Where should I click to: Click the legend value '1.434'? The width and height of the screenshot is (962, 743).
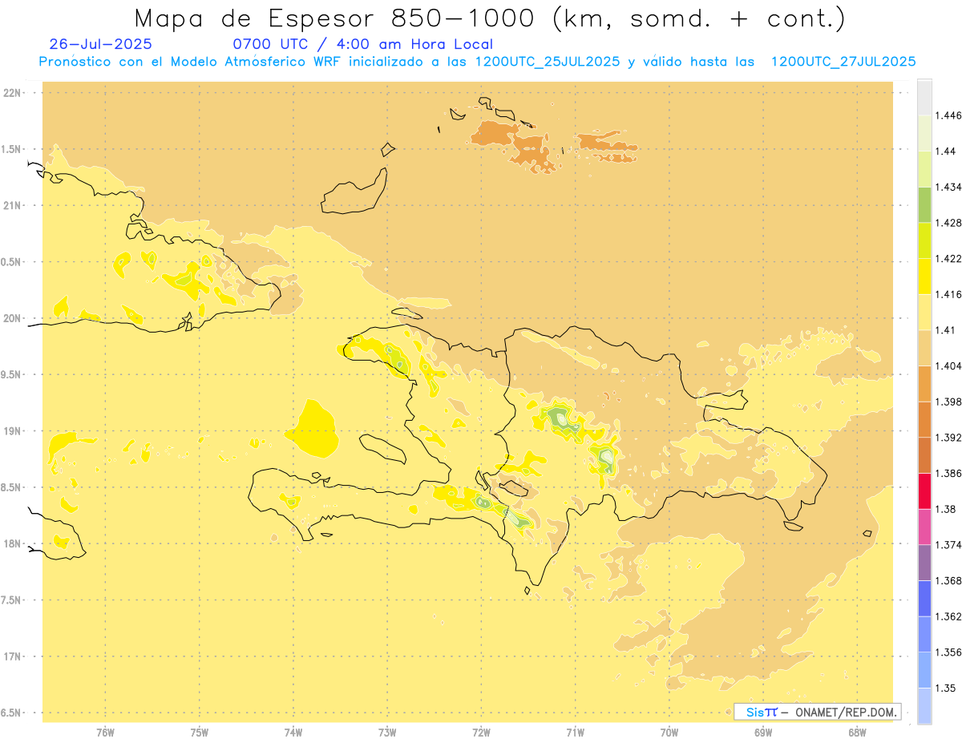948,187
